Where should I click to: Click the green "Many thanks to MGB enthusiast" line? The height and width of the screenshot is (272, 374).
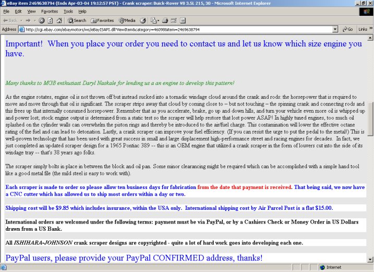click(120, 83)
